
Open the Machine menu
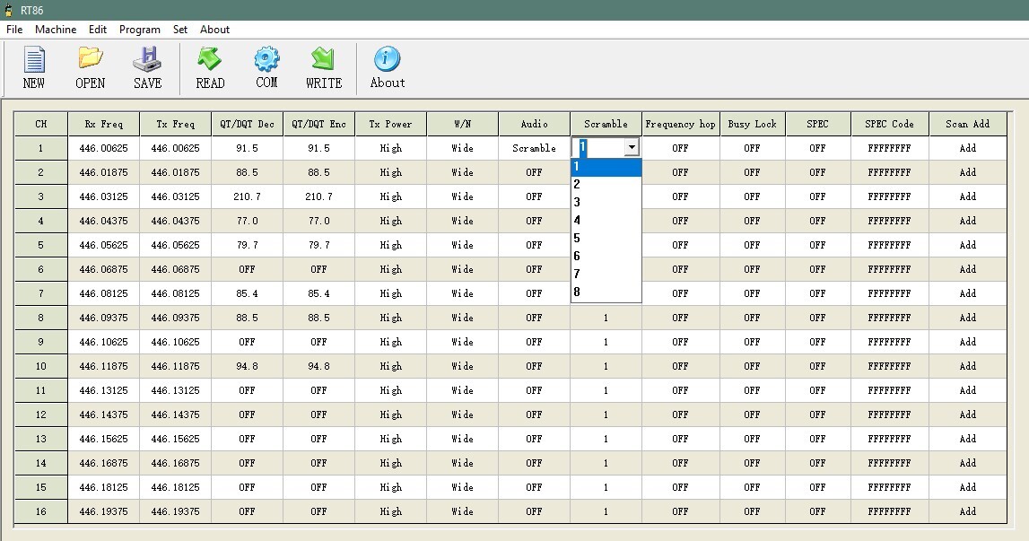tap(56, 30)
